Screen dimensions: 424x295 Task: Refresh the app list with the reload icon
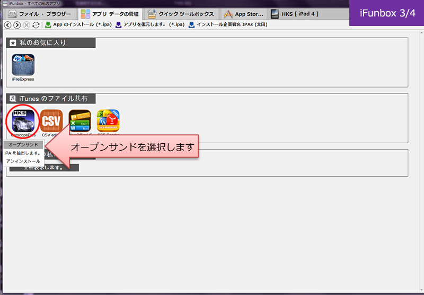coord(36,25)
